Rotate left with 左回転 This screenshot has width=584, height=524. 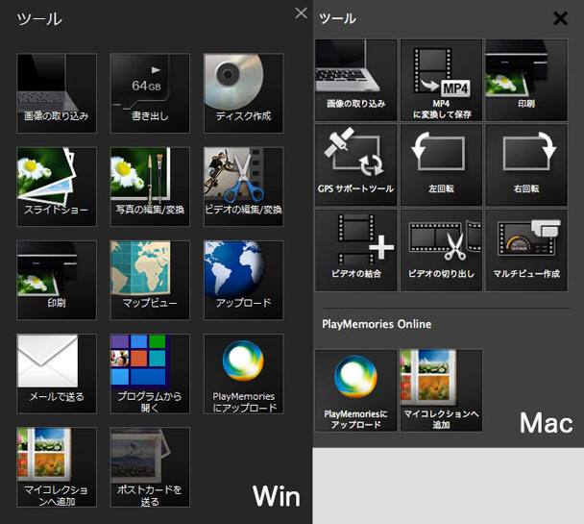tap(441, 165)
